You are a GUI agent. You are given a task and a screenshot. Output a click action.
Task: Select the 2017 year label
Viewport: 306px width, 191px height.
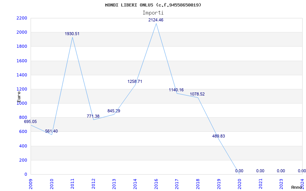pyautogui.click(x=177, y=184)
